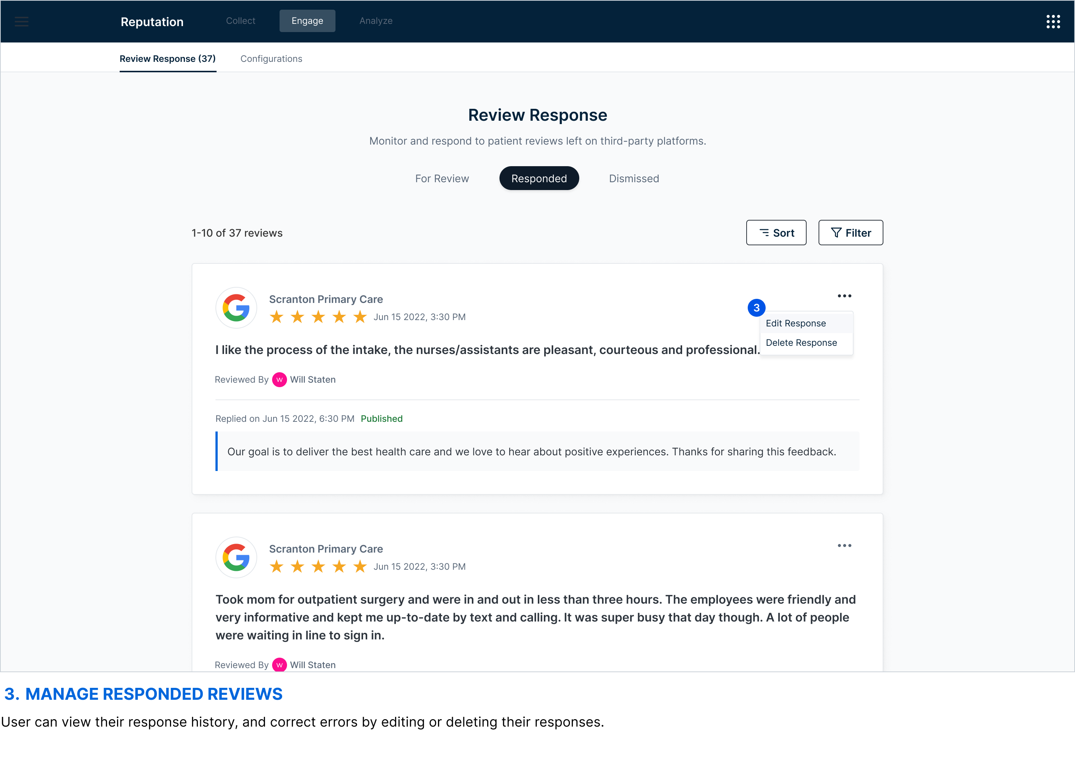Screen dimensions: 1075x781
Task: Open second review's three-dot options menu
Action: 844,546
